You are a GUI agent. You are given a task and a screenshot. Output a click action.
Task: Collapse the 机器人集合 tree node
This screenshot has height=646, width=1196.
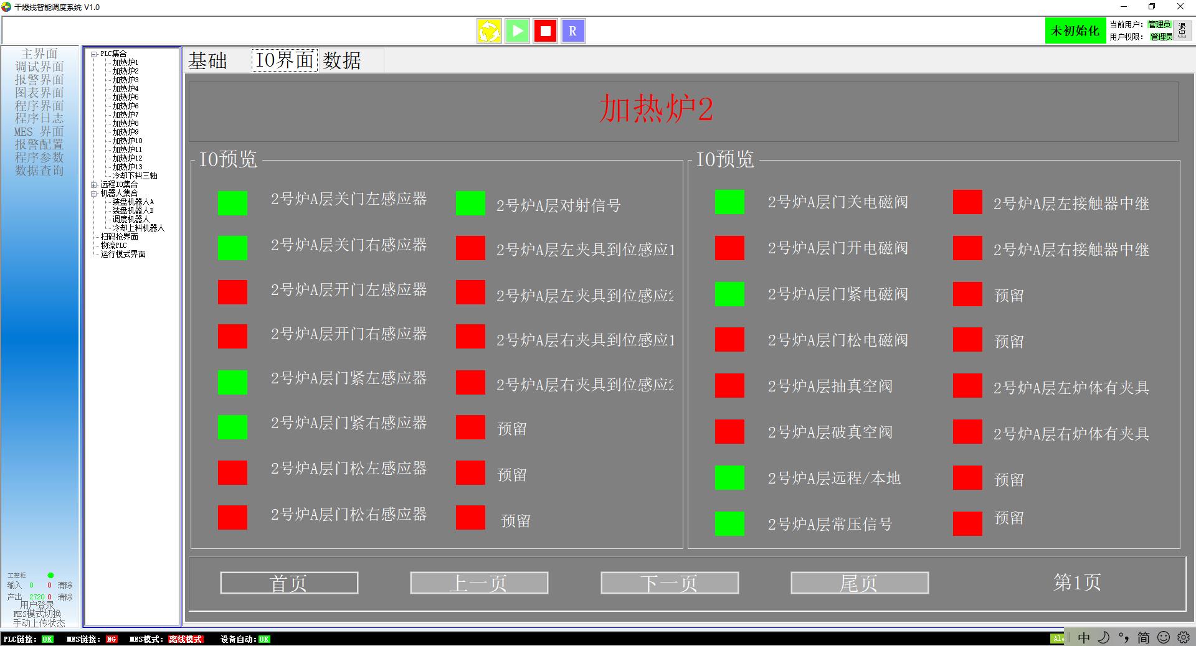click(x=94, y=194)
